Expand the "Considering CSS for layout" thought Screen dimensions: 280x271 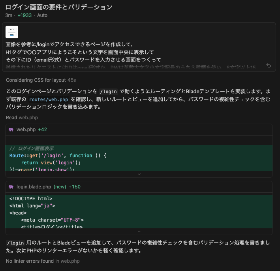point(36,80)
